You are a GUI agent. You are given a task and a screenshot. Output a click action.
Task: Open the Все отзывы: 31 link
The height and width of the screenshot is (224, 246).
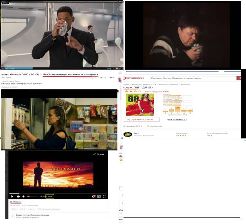177,120
